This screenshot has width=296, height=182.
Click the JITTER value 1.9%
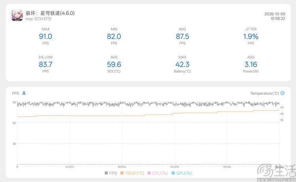[251, 36]
